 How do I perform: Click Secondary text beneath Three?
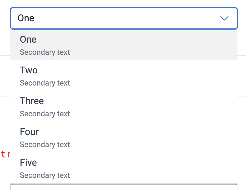pyautogui.click(x=45, y=114)
